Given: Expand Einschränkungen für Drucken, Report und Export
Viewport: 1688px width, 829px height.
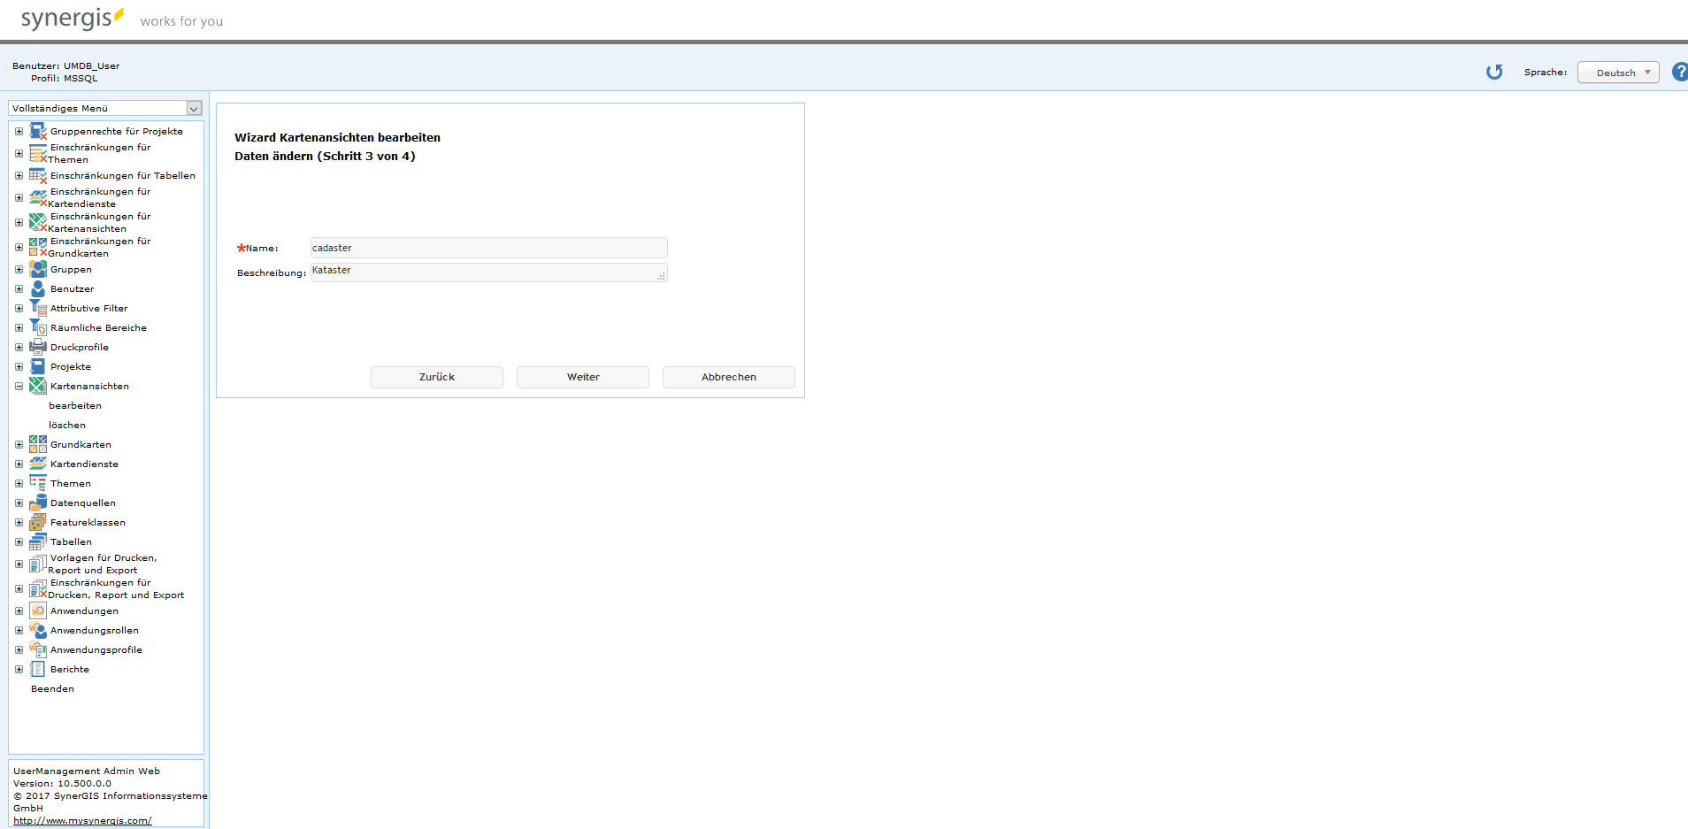Looking at the screenshot, I should click(x=19, y=588).
